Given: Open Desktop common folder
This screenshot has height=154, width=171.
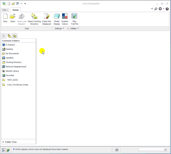Looking at the screenshot, I should [7, 49].
